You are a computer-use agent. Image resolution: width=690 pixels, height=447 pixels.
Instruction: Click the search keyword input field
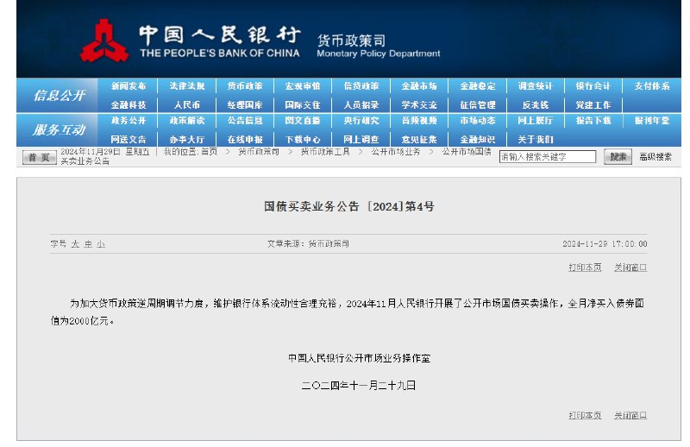(548, 157)
